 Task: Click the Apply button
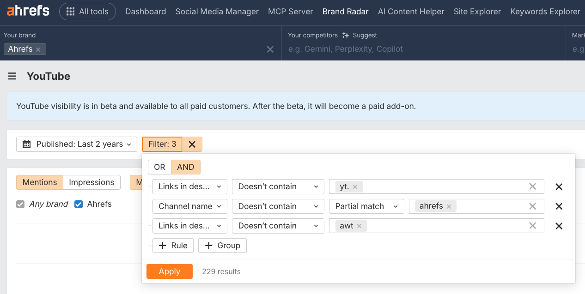(x=170, y=271)
